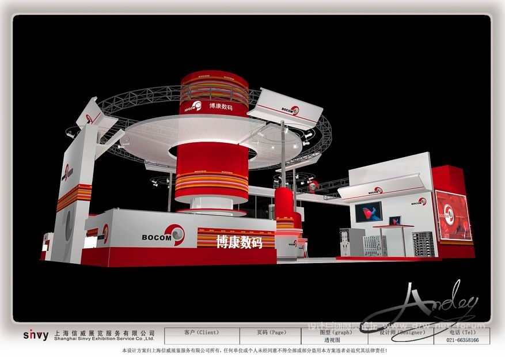Click the wall-mounted display screen in the booth
Screen dimensions: 505x357
coord(367,212)
